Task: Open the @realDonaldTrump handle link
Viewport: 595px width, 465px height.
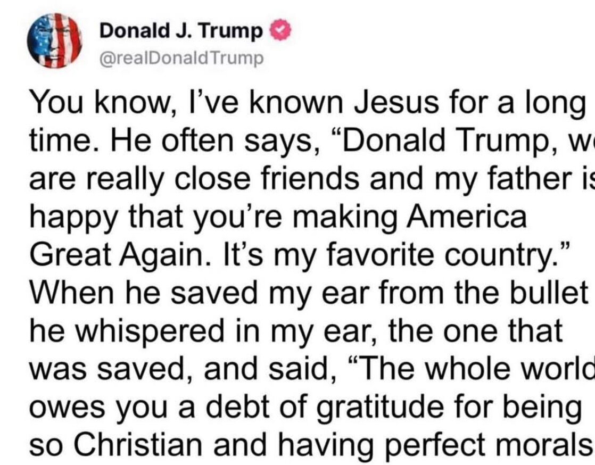Action: coord(181,56)
